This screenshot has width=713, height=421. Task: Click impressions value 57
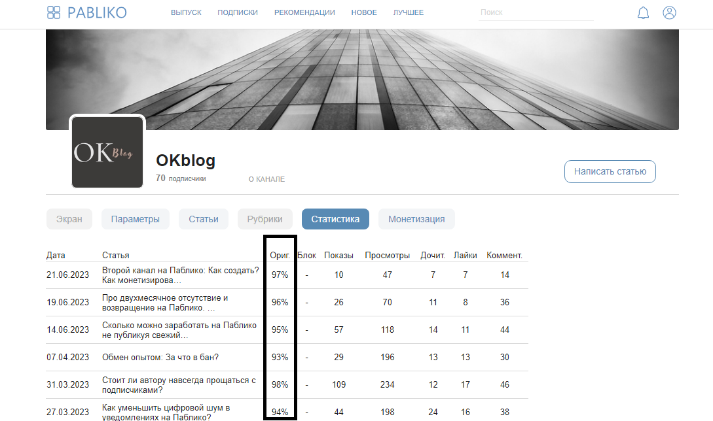(338, 330)
